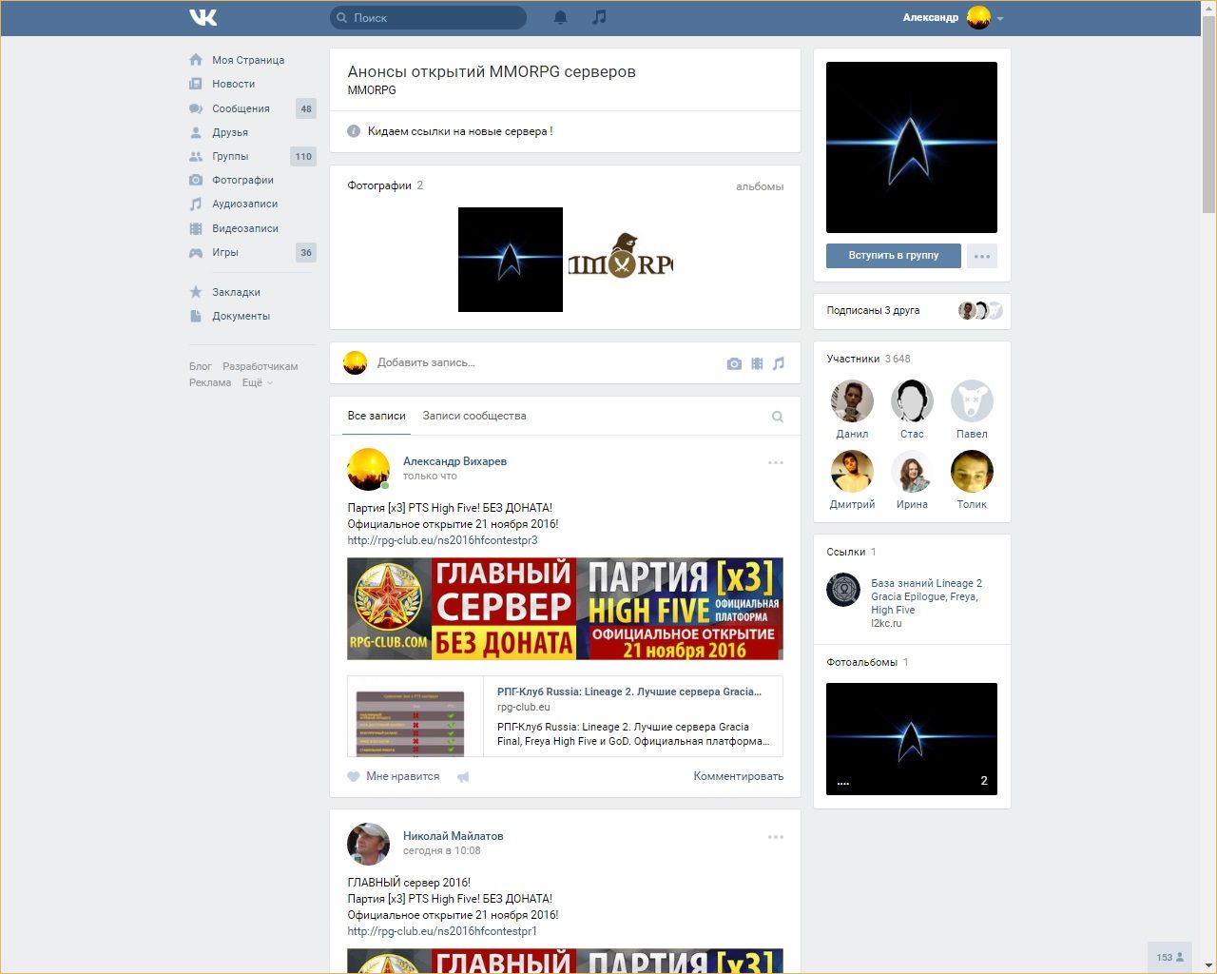Open the red banner image in Александр Вихарев's post
Viewport: 1217px width, 974px height.
pyautogui.click(x=565, y=609)
